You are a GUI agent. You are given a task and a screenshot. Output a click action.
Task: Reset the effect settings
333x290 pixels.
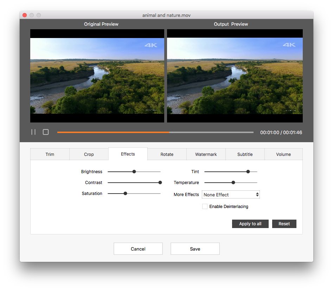[x=284, y=224]
